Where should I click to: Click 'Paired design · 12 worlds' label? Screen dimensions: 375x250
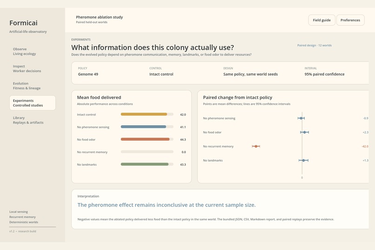(x=315, y=45)
